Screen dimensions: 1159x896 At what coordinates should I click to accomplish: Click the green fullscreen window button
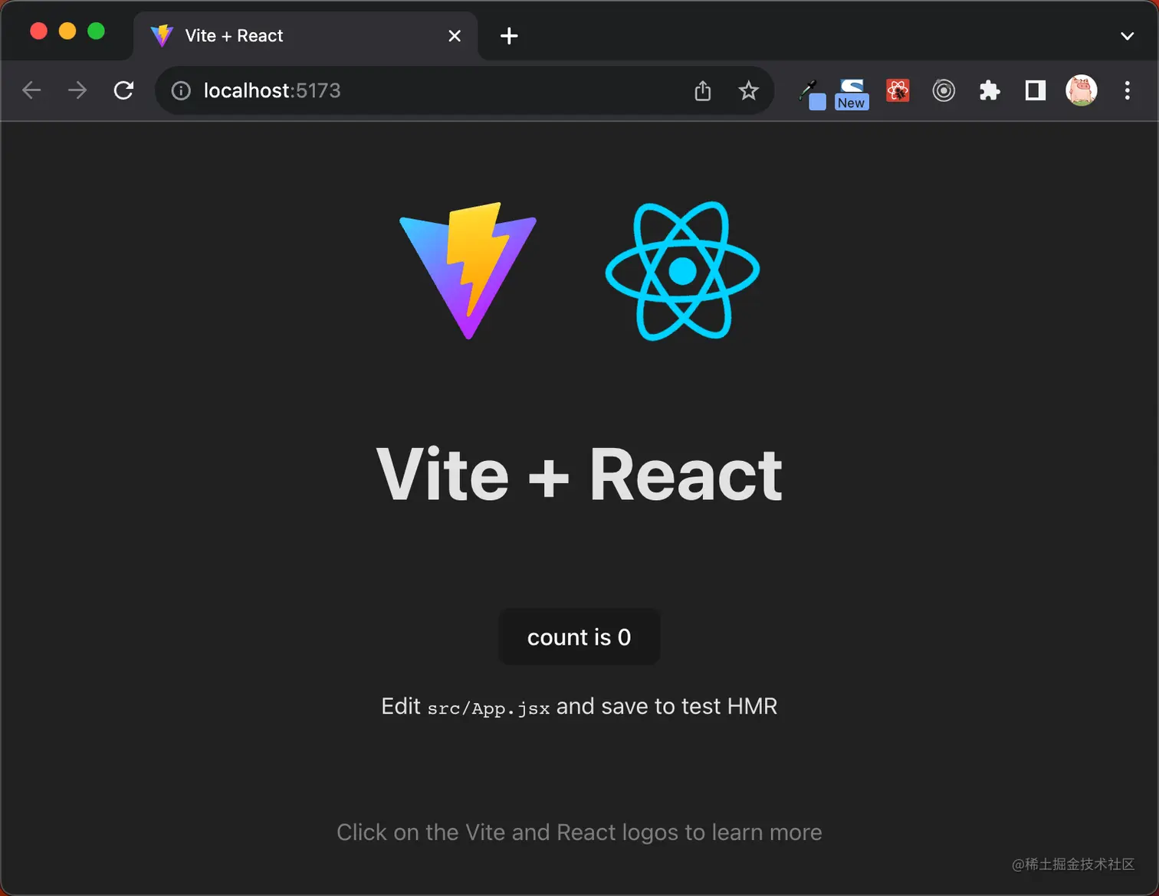[96, 31]
